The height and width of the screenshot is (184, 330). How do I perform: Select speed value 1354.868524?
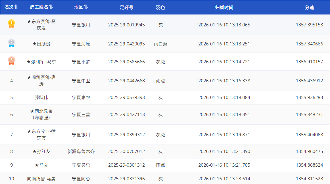coord(309,165)
